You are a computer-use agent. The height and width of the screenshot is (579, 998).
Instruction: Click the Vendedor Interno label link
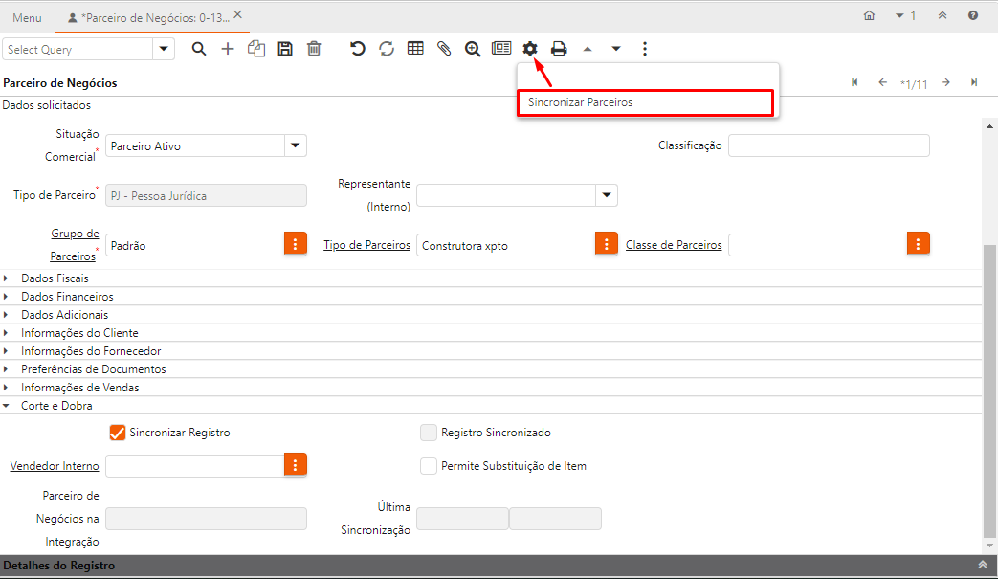coord(55,466)
